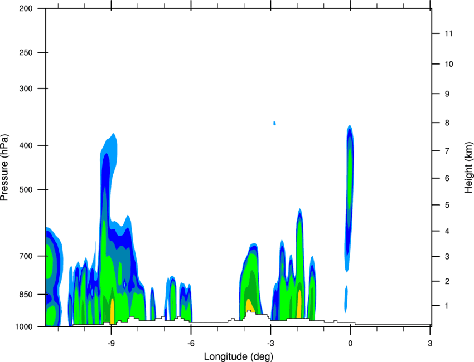Viewport: 474px width, 362px height.
Task: Pick the 7 km height label
Action: tap(447, 151)
